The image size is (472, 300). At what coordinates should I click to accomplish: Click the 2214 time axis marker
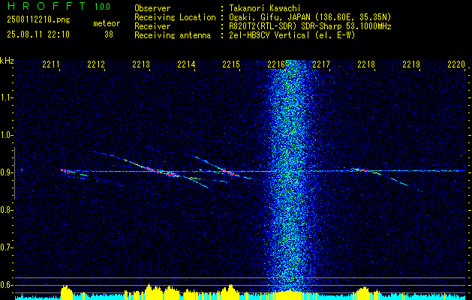tap(186, 64)
